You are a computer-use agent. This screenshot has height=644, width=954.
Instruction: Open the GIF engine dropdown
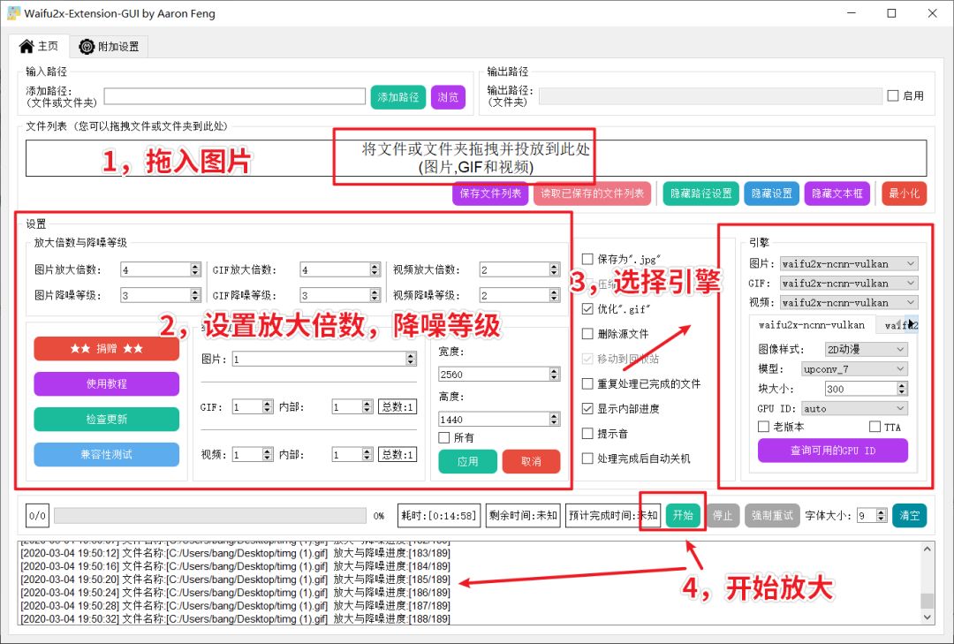click(x=849, y=283)
